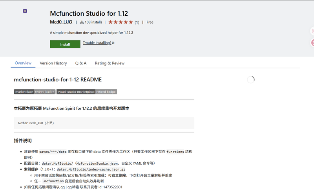Click the mcfunction-studio-for-1-12 README heading
The height and width of the screenshot is (191, 314).
58,79
